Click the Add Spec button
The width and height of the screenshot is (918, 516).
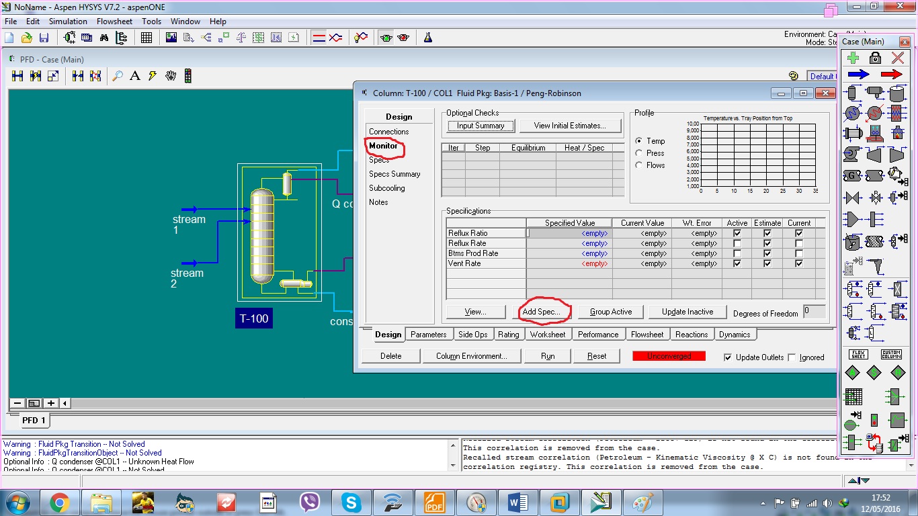coord(542,312)
